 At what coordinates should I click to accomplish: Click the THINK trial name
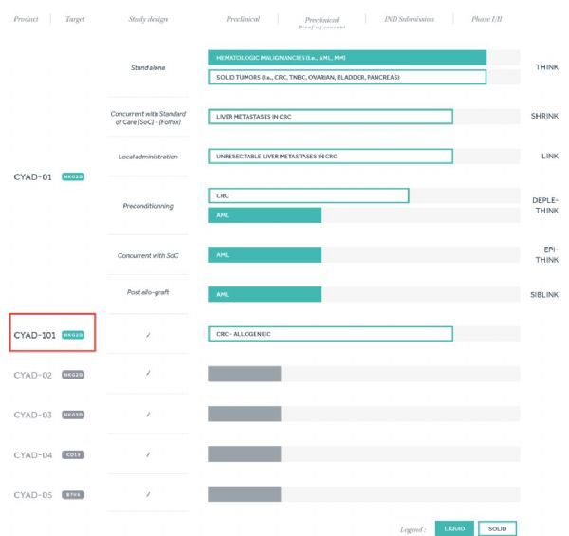(x=547, y=67)
